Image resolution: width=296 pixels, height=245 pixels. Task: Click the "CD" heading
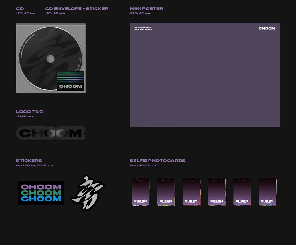tap(20, 8)
